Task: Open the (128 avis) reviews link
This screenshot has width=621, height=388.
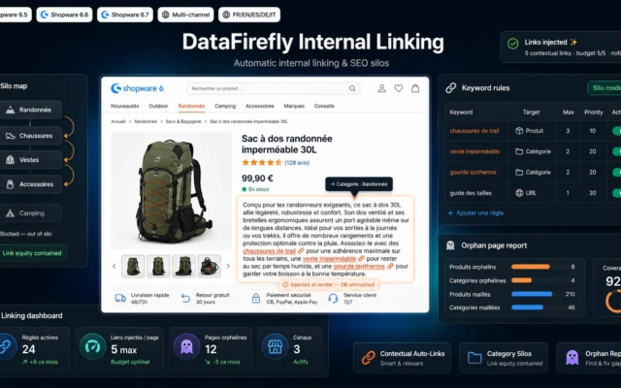Action: (297, 162)
